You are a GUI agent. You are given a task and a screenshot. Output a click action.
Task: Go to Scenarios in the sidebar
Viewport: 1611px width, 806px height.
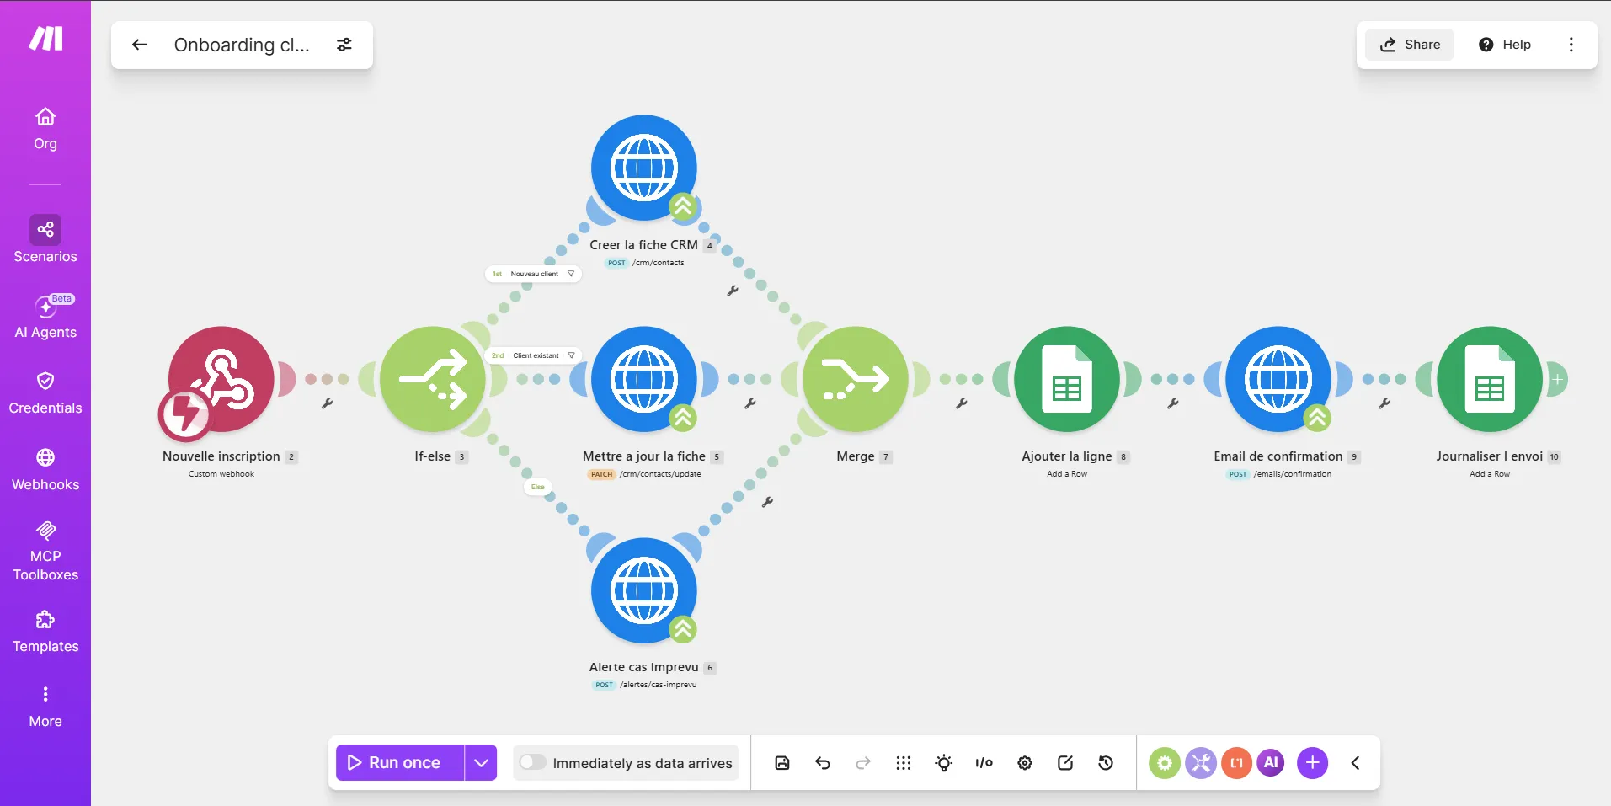[x=45, y=240]
